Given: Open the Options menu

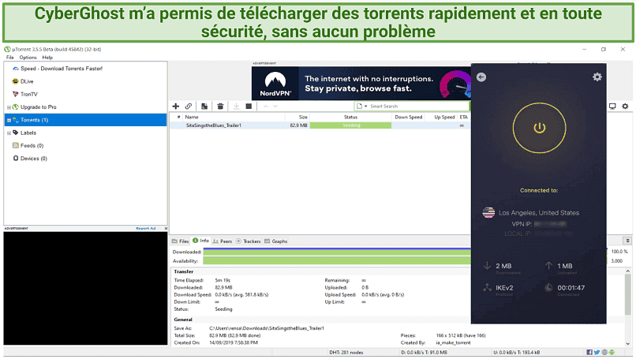Looking at the screenshot, I should tap(28, 58).
